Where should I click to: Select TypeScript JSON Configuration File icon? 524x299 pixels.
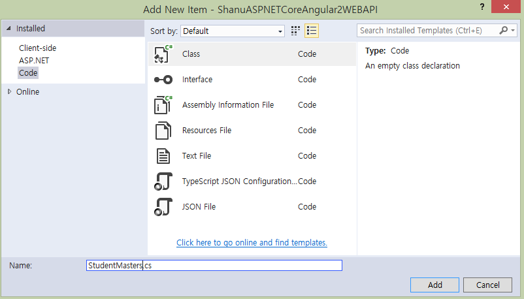[x=163, y=181]
